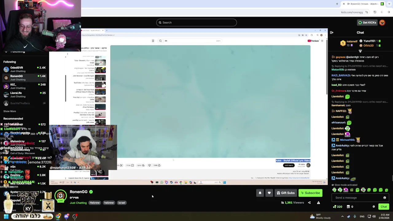This screenshot has width=393, height=221.
Task: Click username guysus in chat
Action: [x=340, y=57]
